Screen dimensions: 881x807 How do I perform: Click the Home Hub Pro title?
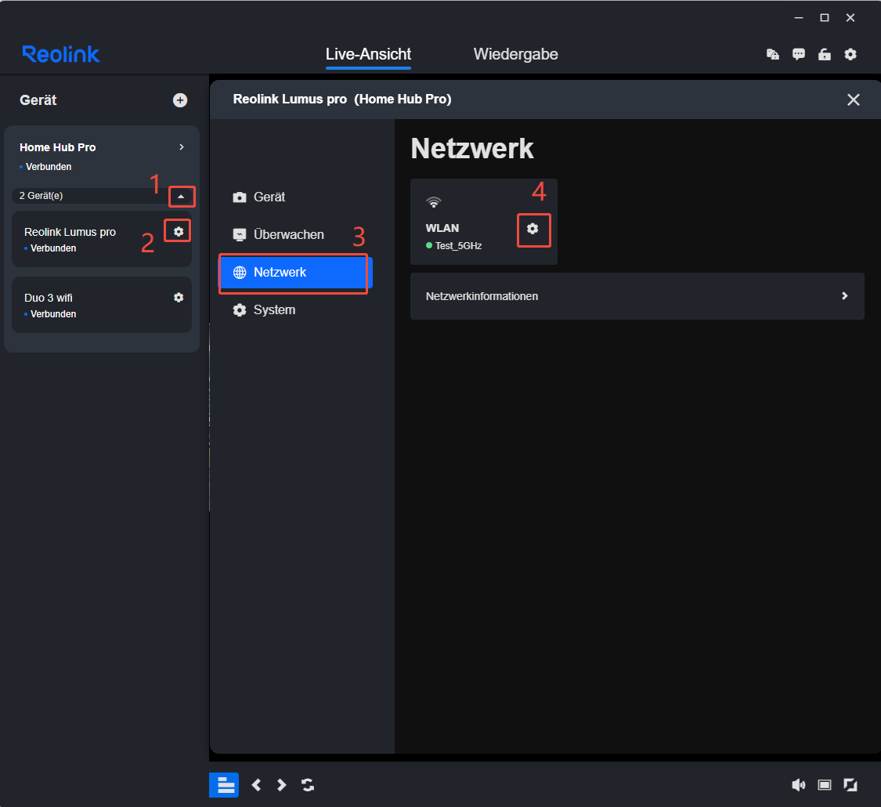click(x=57, y=147)
